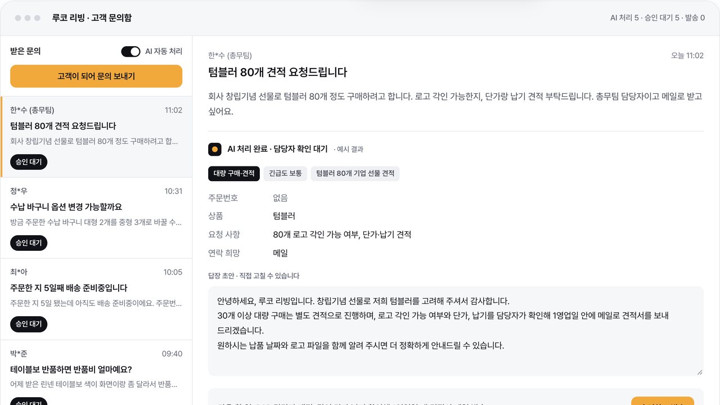Click the 주문번호 value "없음"
The image size is (720, 405).
[280, 198]
